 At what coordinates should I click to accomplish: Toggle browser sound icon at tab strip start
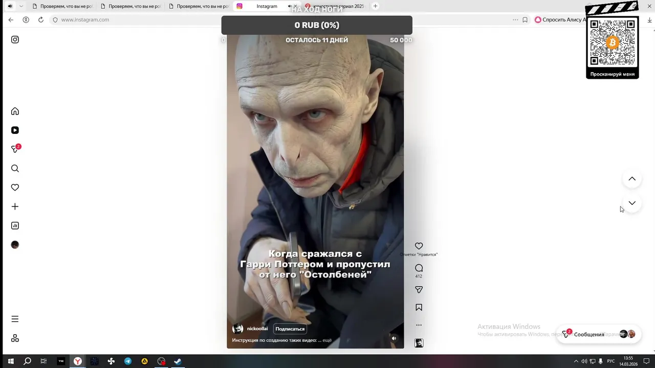10,6
